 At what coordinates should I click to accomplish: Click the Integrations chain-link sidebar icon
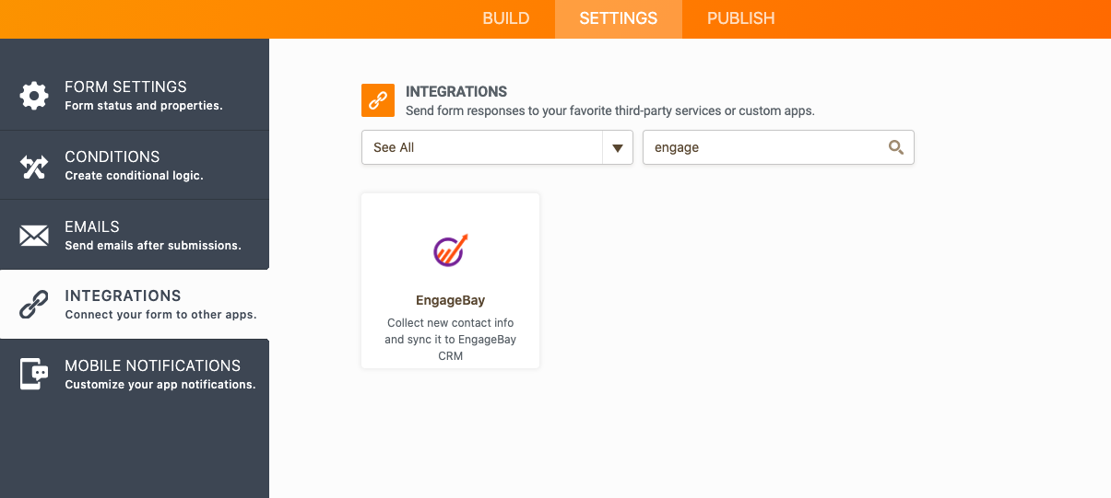point(34,305)
